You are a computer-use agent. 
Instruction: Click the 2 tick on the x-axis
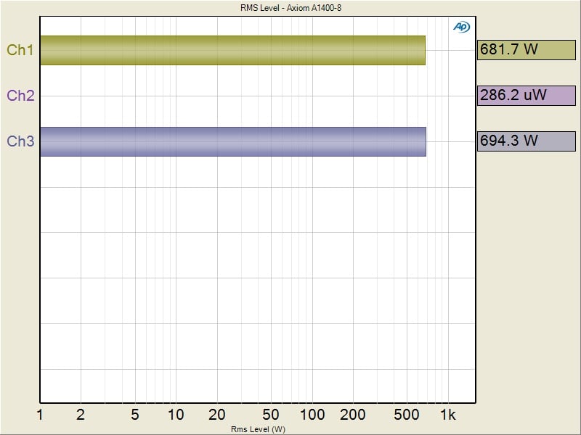click(x=81, y=415)
